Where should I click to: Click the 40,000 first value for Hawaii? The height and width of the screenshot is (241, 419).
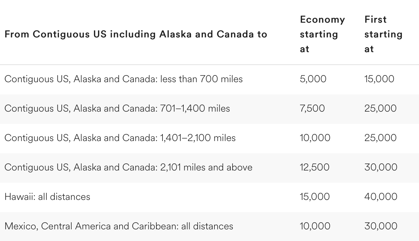coord(381,197)
